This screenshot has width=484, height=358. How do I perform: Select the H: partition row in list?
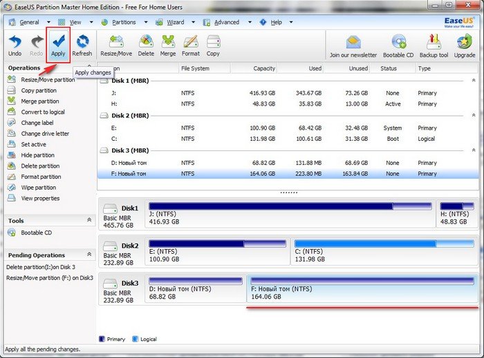[288, 103]
